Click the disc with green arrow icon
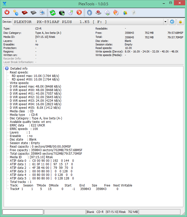Image resolution: width=187 pixels, height=217 pixels. coord(71,12)
